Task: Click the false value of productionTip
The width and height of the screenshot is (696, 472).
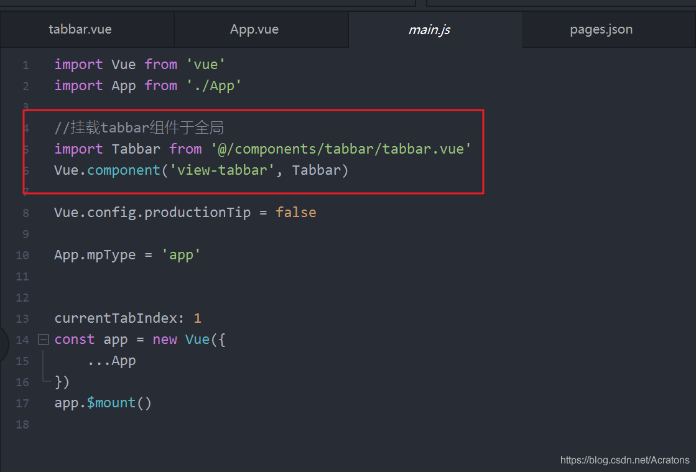Action: [296, 213]
